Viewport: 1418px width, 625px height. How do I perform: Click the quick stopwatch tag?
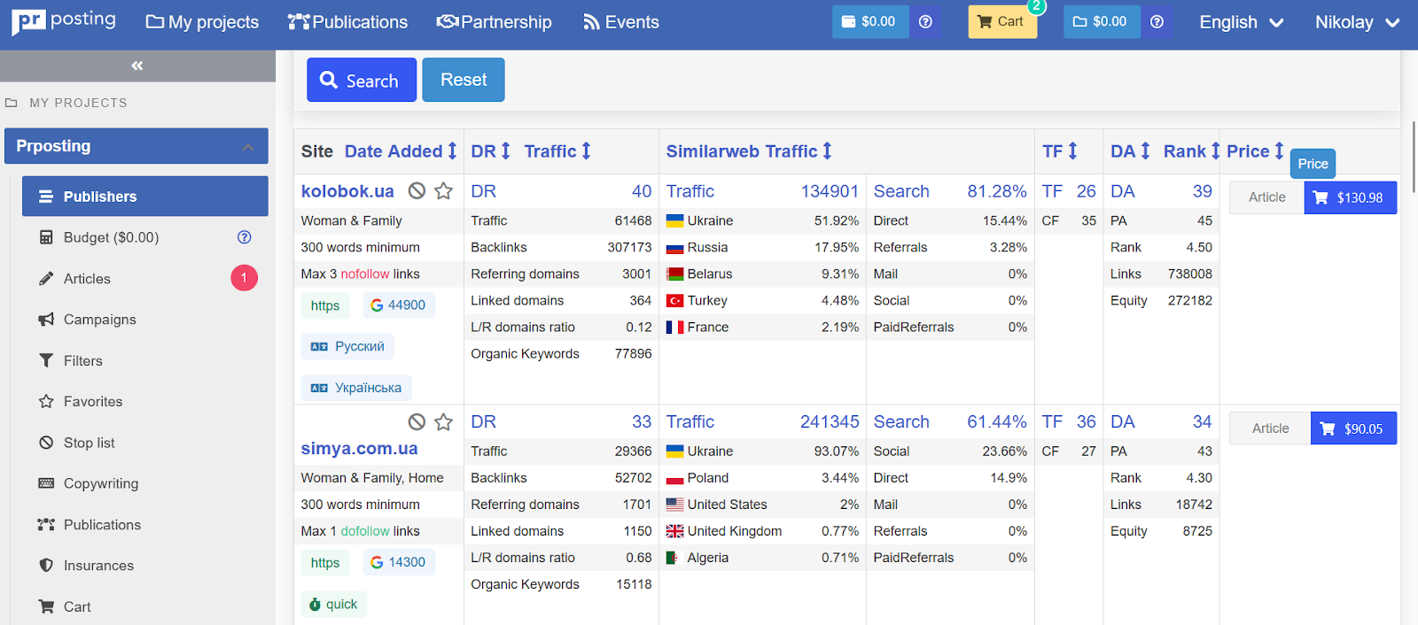334,605
